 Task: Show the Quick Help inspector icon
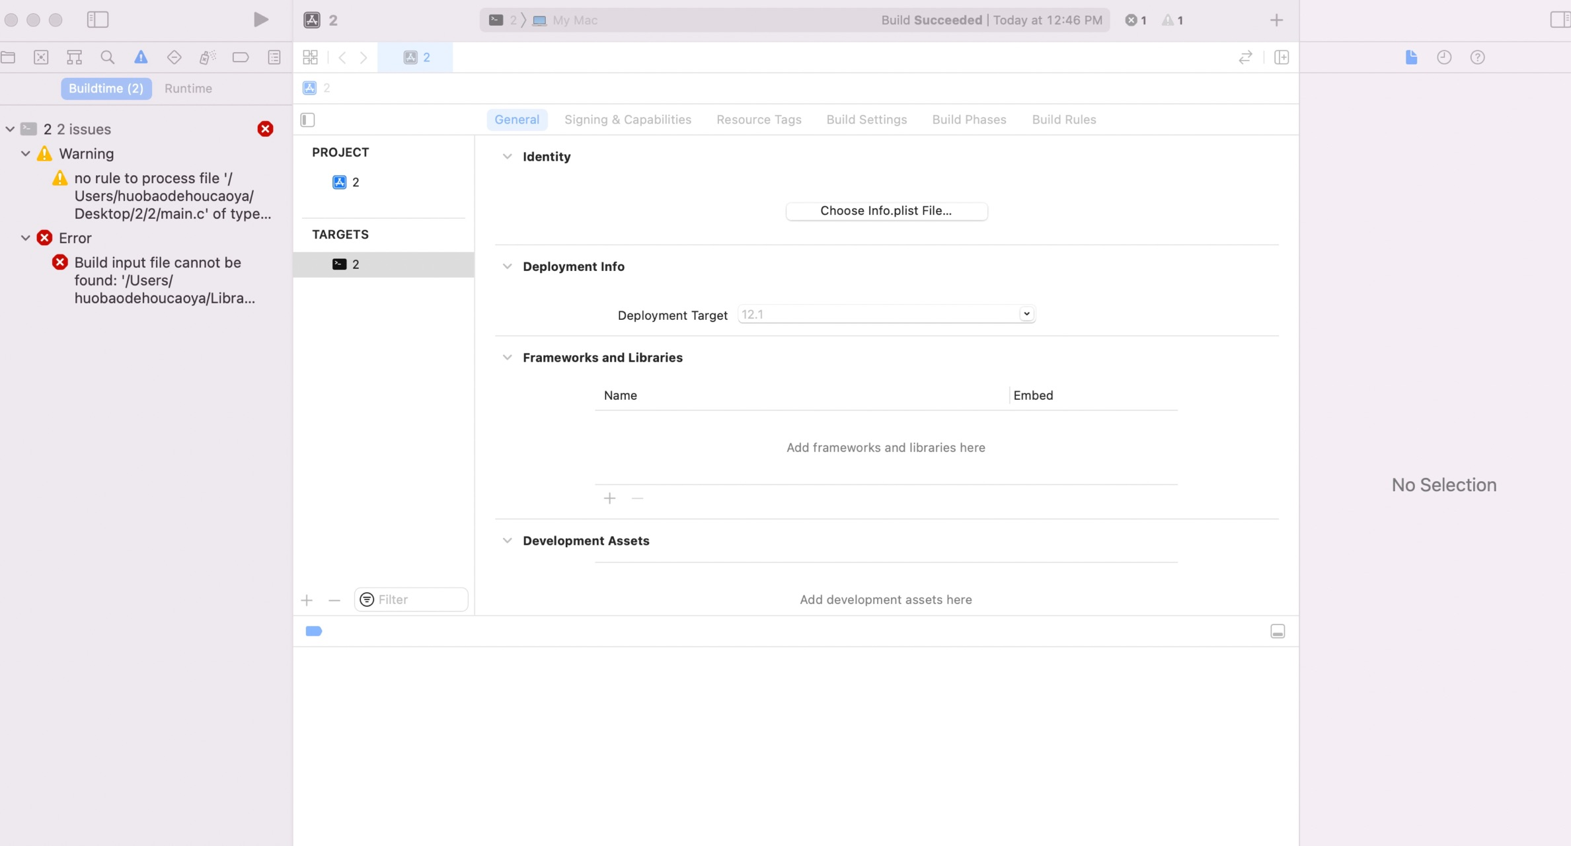pos(1477,58)
